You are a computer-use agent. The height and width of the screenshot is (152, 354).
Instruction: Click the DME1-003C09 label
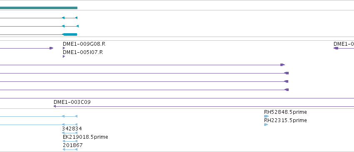(x=72, y=102)
